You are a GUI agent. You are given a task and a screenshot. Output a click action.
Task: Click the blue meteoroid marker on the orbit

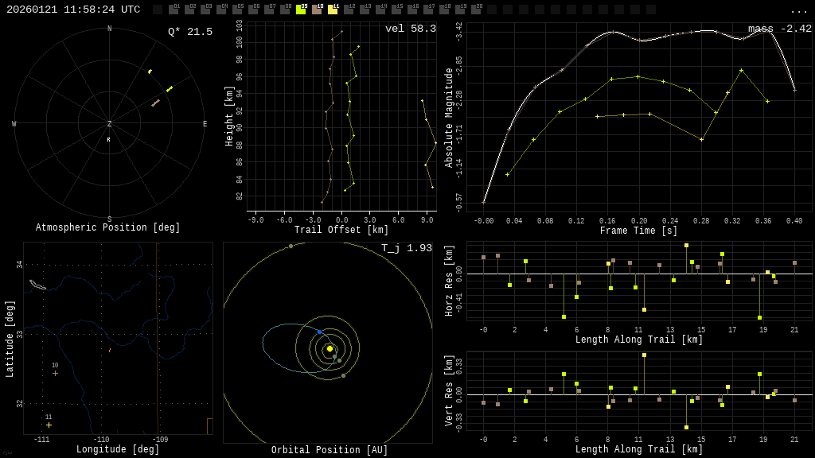pyautogui.click(x=319, y=332)
